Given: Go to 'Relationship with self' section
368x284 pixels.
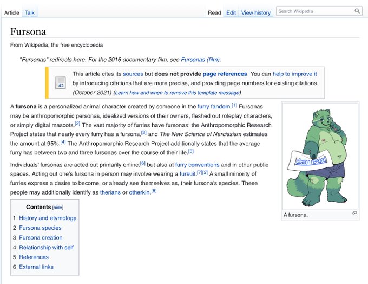Looking at the screenshot, I should [46, 247].
